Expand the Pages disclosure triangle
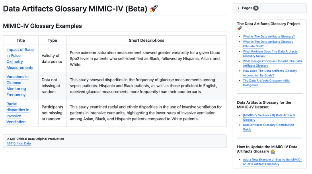The width and height of the screenshot is (312, 174). tap(238, 8)
